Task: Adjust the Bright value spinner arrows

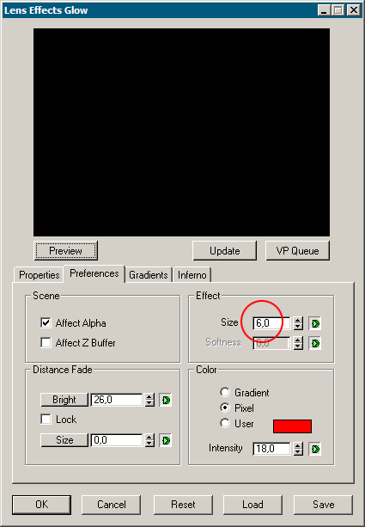Action: point(149,400)
